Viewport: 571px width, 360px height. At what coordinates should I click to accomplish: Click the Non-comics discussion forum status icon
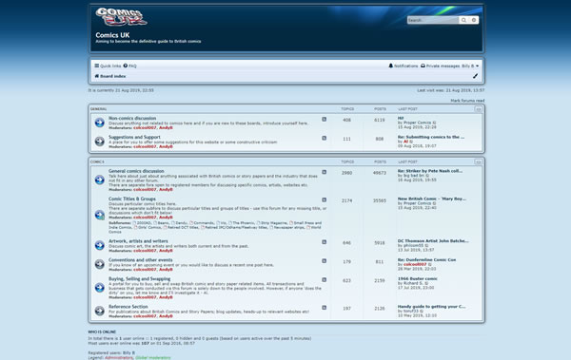[100, 123]
